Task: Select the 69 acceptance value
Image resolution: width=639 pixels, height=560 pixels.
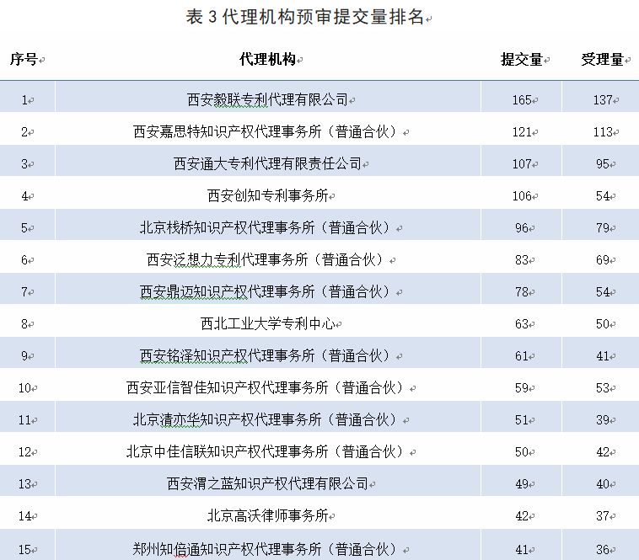Action: (603, 259)
